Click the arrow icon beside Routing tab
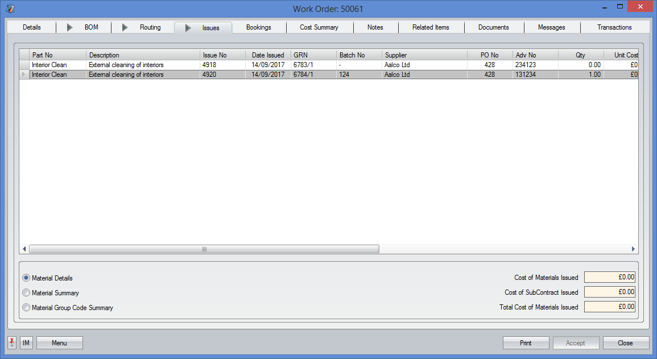Viewport: 657px width, 359px height. point(125,27)
